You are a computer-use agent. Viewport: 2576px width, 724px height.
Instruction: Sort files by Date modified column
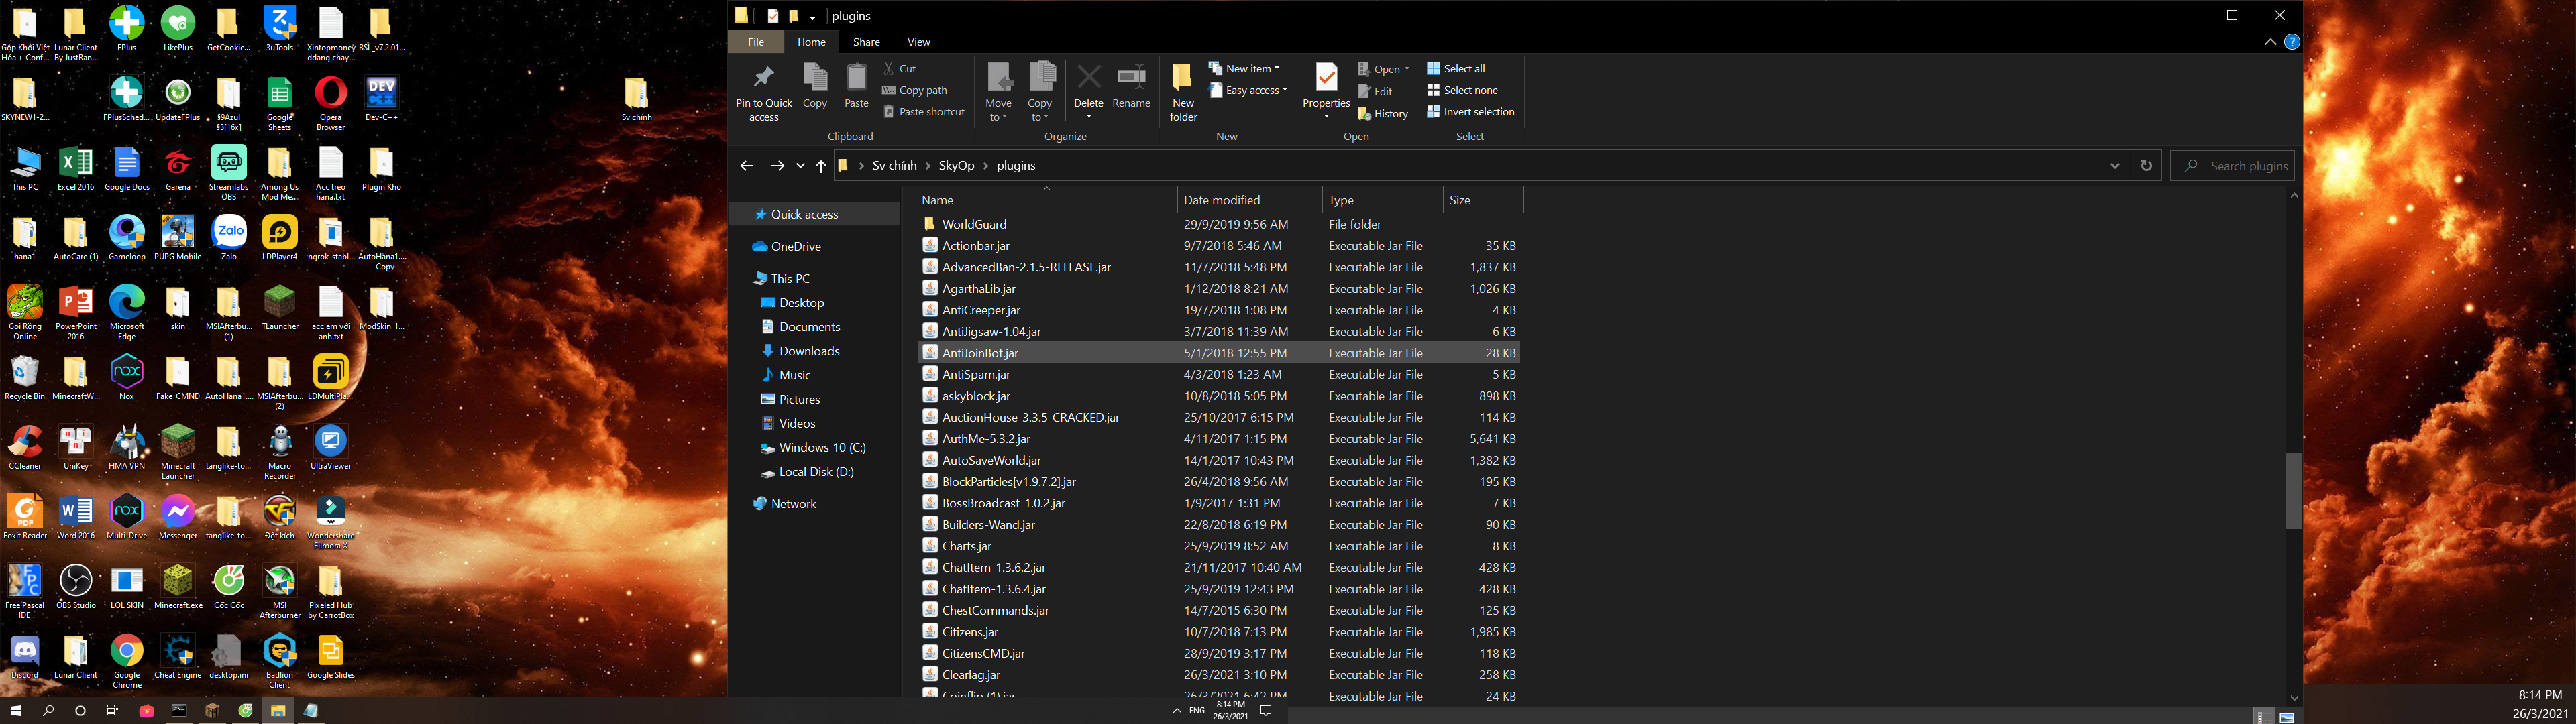tap(1221, 200)
